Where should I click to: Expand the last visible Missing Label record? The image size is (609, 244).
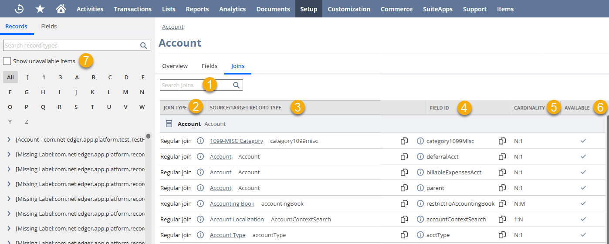tap(9, 241)
